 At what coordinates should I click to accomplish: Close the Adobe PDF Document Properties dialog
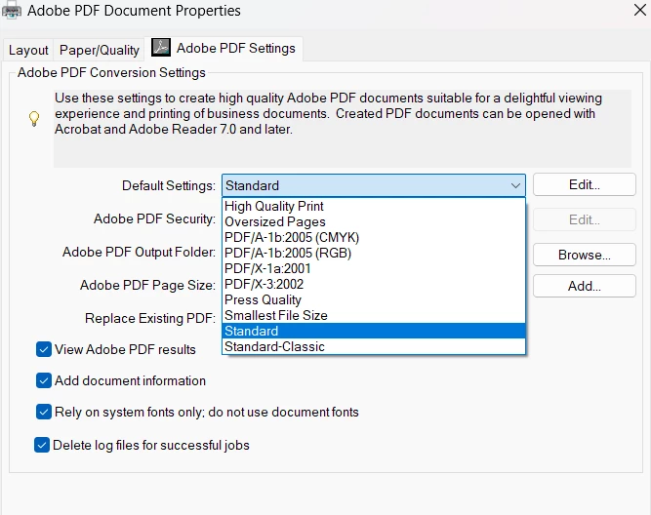(x=640, y=10)
